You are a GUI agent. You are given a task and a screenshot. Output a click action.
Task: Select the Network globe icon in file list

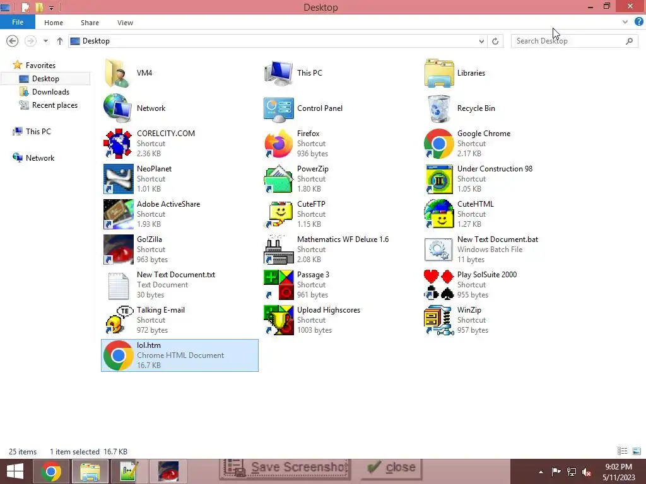pyautogui.click(x=118, y=108)
